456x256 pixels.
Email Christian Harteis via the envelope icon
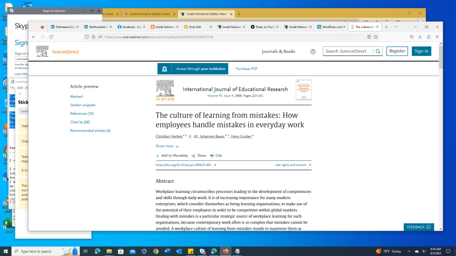(195, 136)
